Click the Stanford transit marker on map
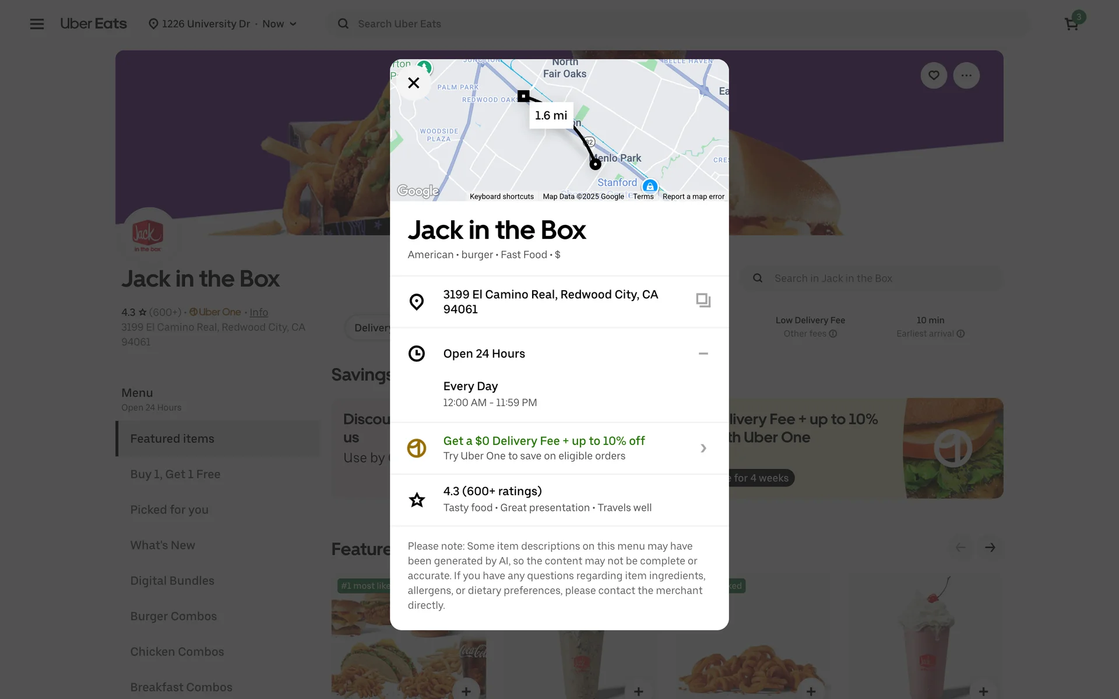Viewport: 1119px width, 699px height. (x=650, y=186)
